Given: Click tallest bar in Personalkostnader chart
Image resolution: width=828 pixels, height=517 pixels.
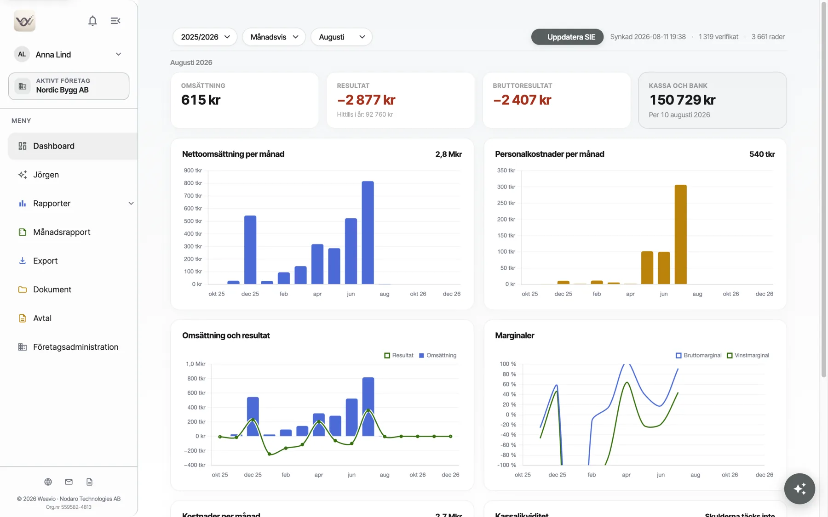Looking at the screenshot, I should 681,234.
